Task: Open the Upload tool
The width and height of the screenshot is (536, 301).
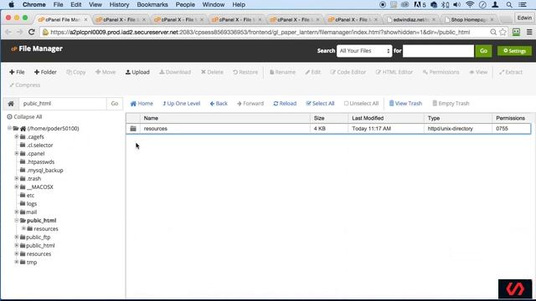Action: pos(137,72)
